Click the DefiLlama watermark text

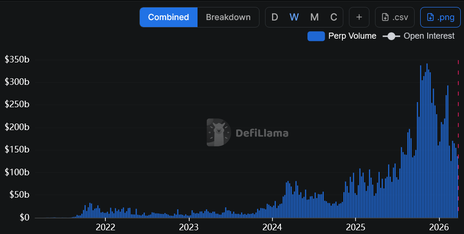tap(262, 133)
